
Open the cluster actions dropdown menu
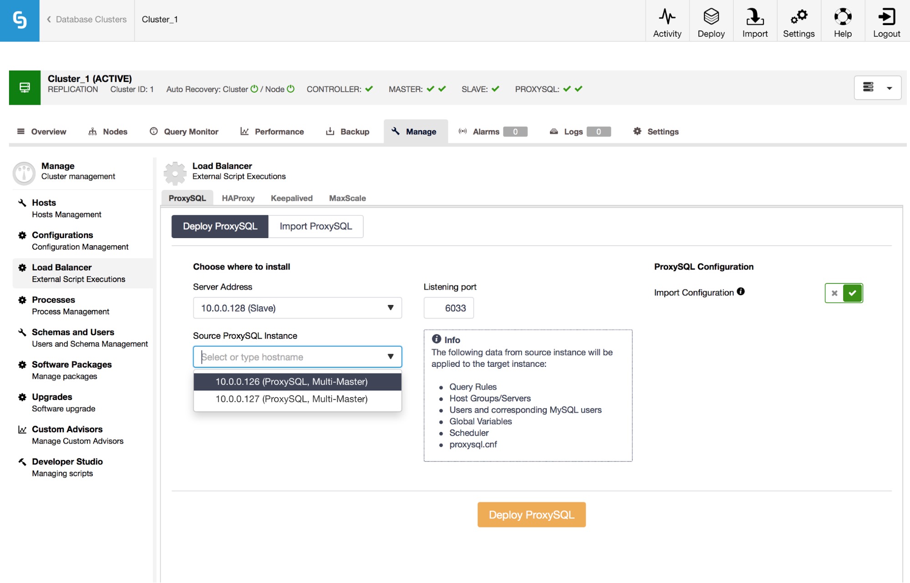[877, 87]
